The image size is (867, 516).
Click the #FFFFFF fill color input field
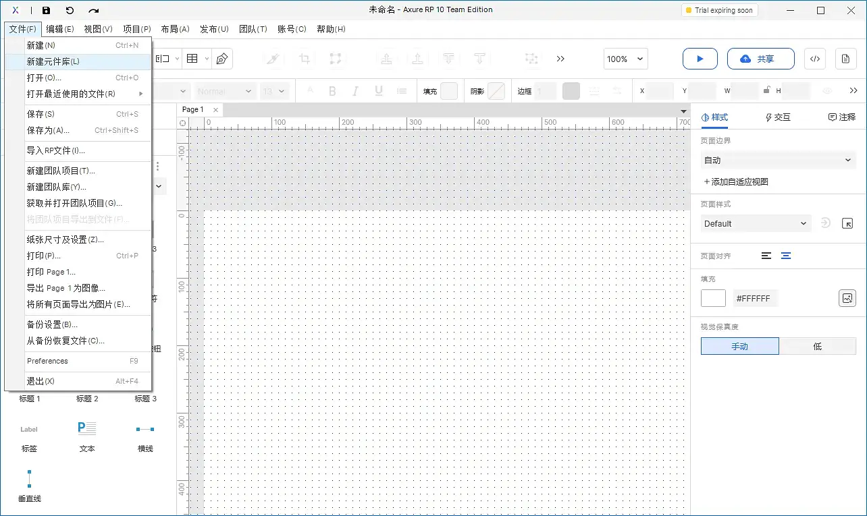coord(755,297)
